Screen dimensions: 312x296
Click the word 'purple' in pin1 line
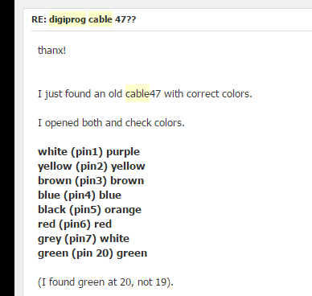[123, 152]
